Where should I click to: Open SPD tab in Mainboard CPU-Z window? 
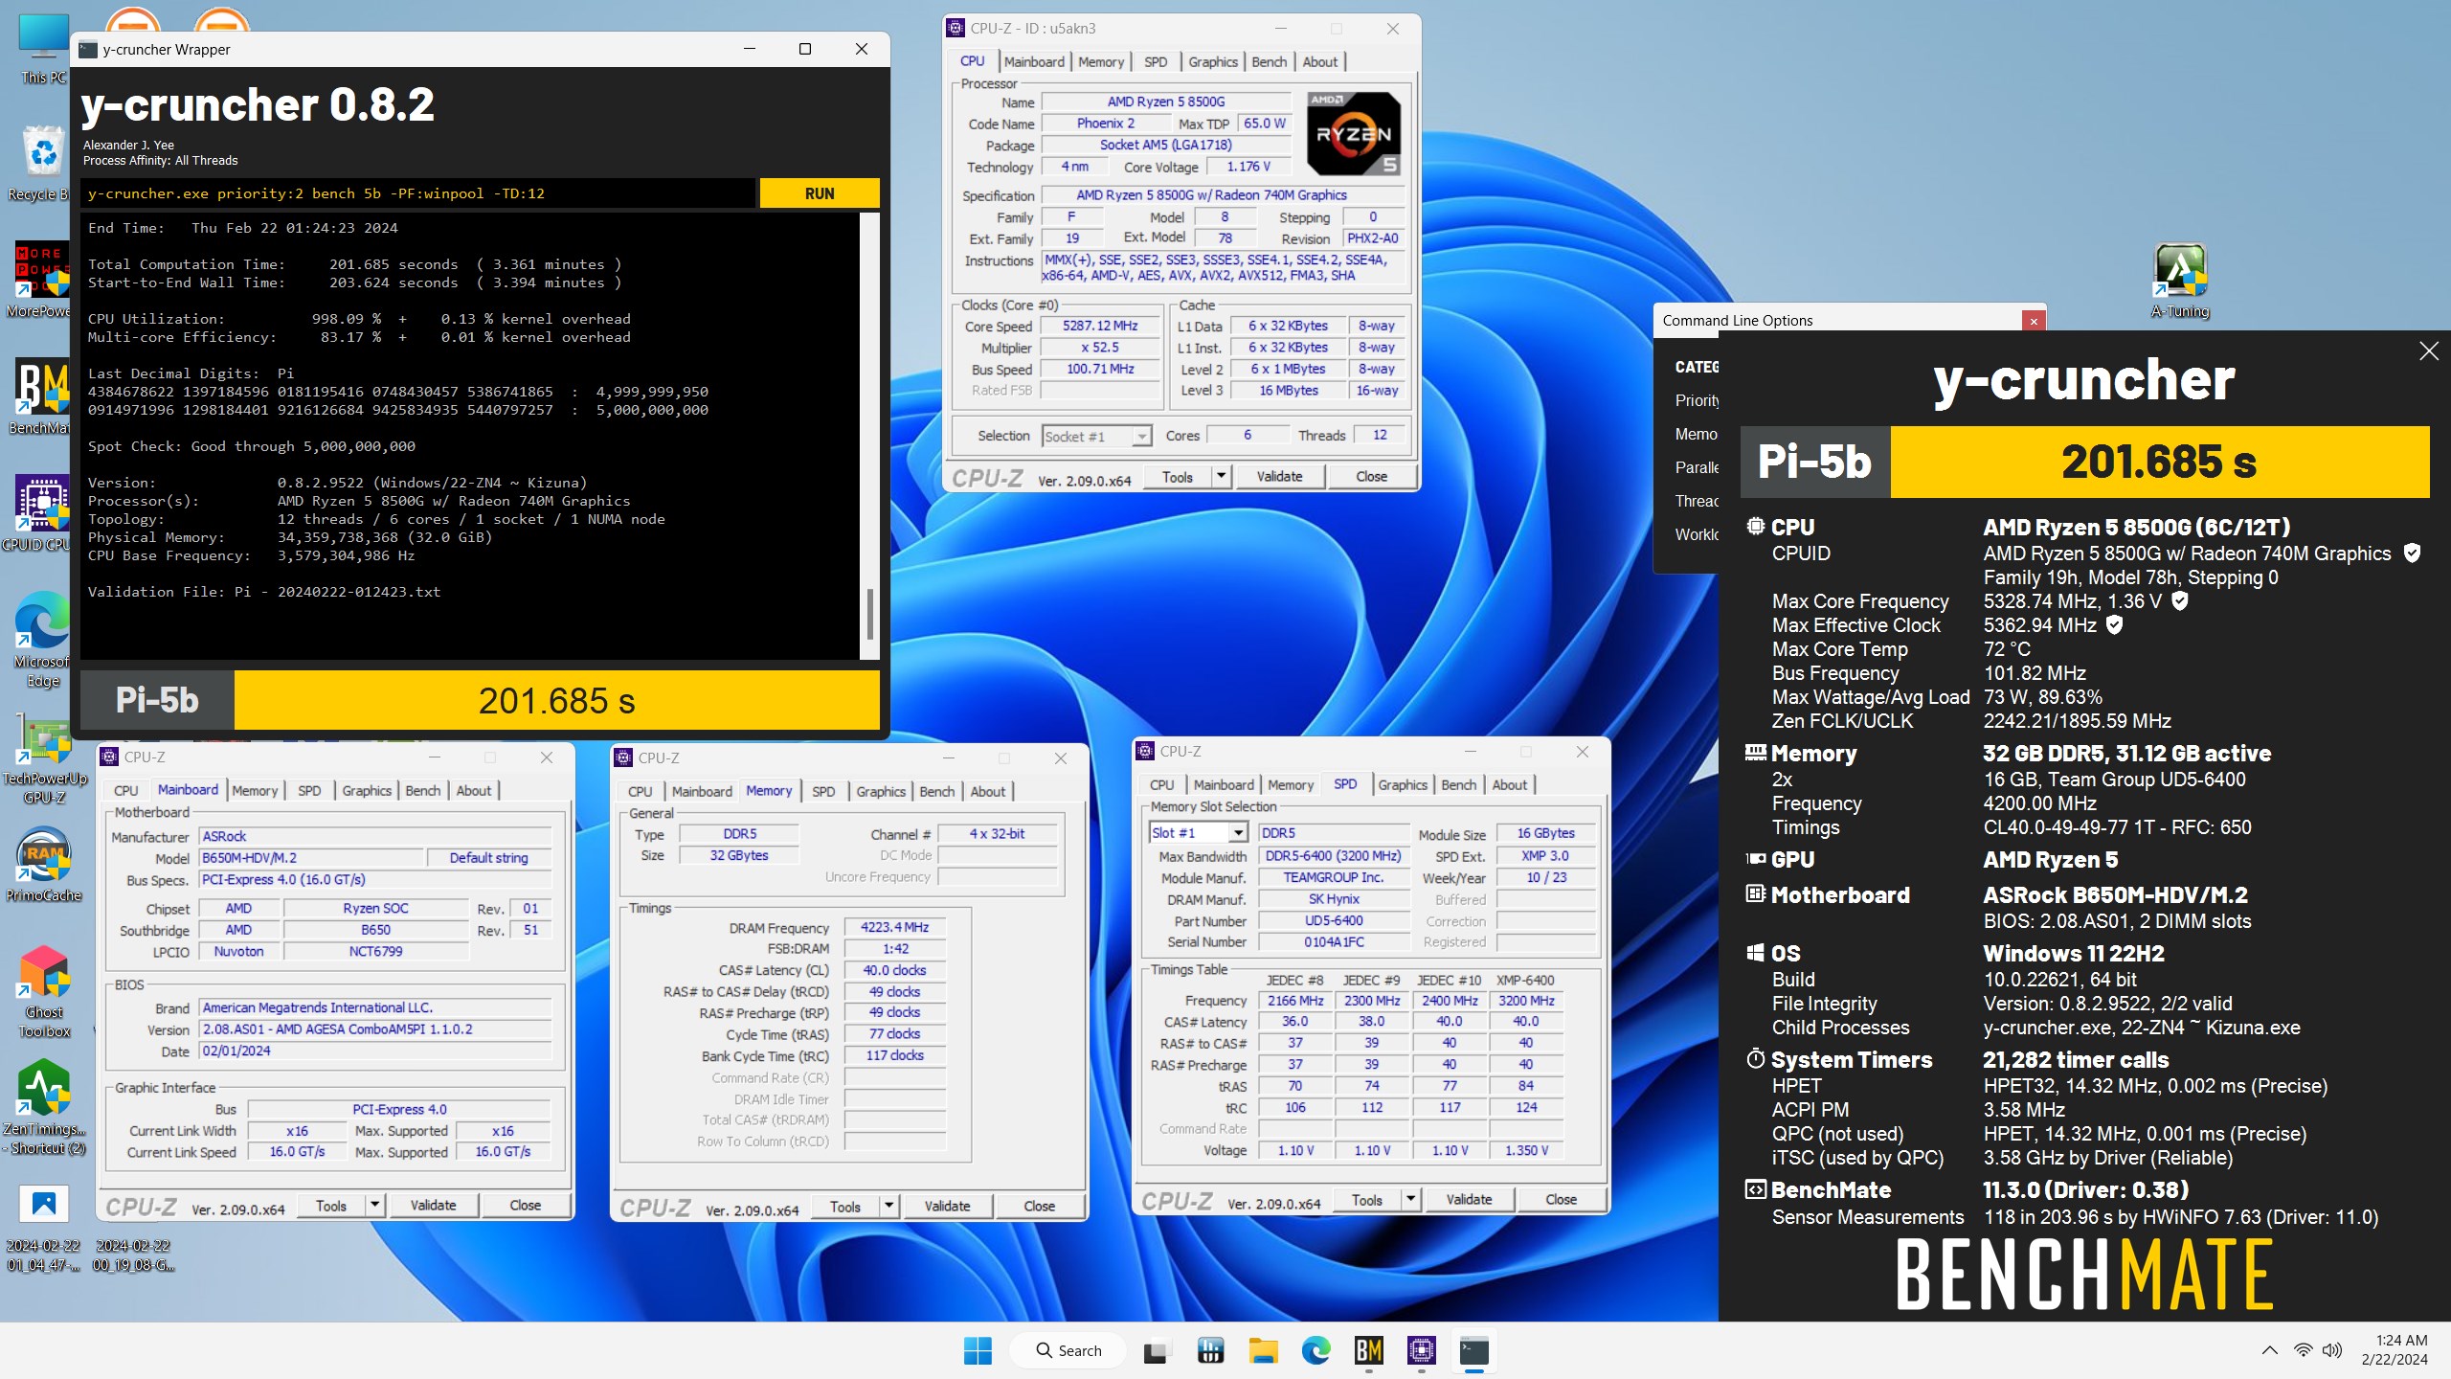pos(309,791)
